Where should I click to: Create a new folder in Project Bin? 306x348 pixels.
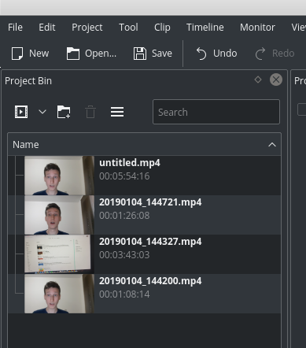(64, 112)
